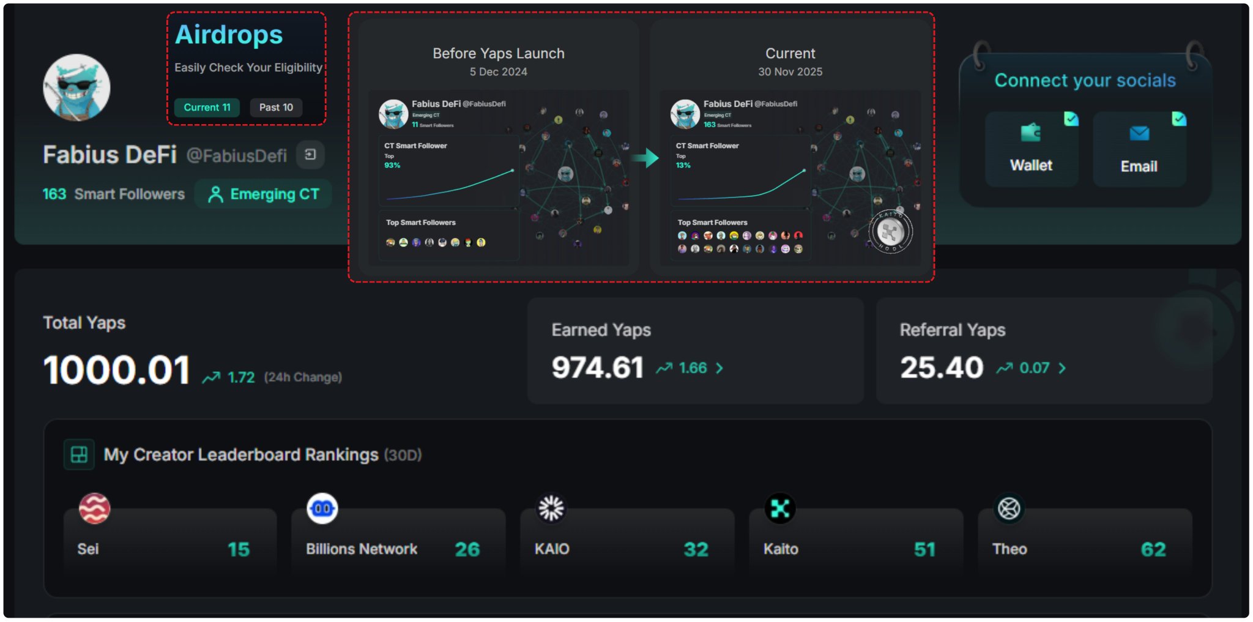Open the Theo ranking card
This screenshot has width=1253, height=622.
pos(1085,541)
